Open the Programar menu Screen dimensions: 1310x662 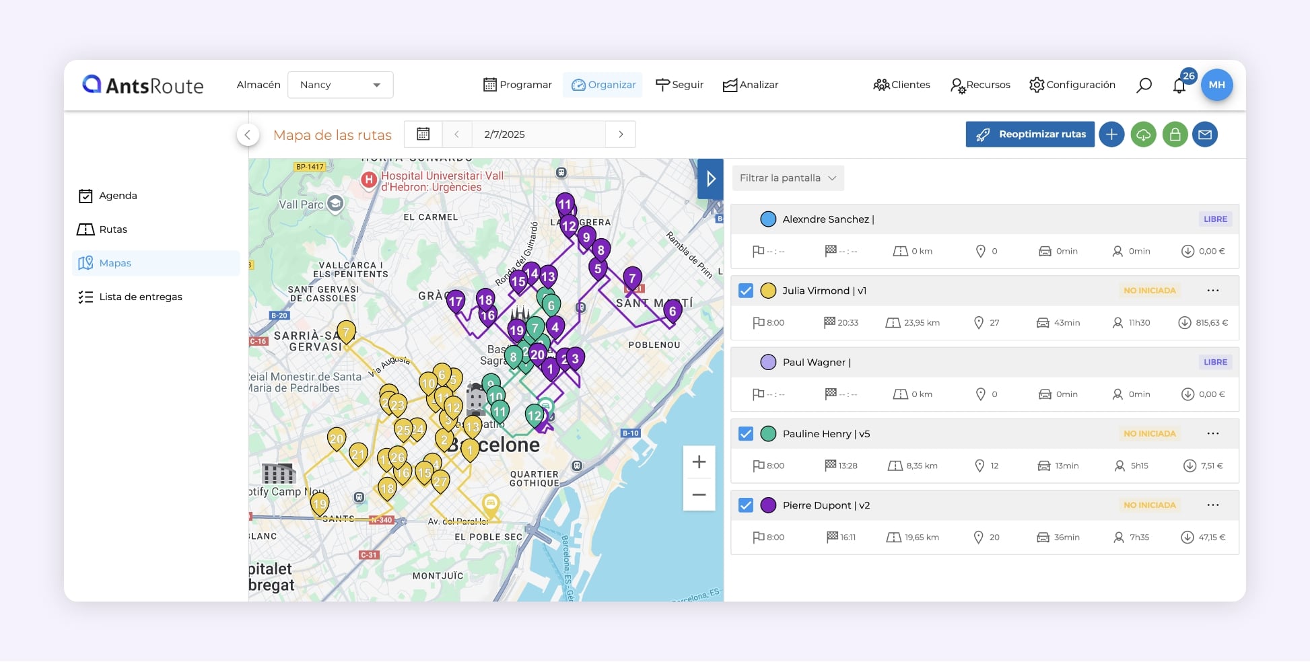[518, 85]
